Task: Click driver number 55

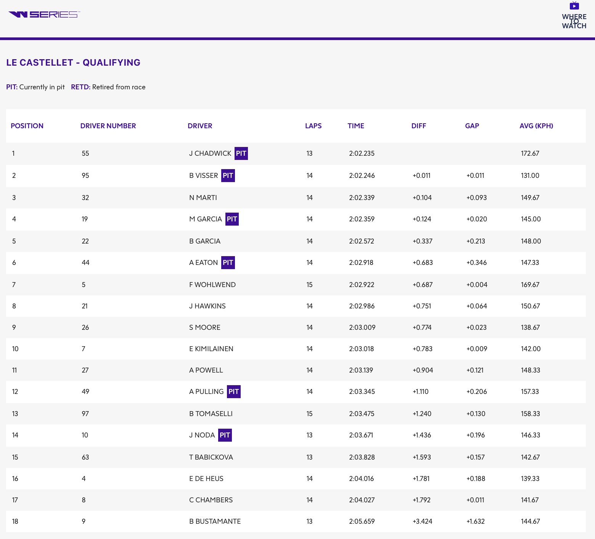Action: (85, 153)
